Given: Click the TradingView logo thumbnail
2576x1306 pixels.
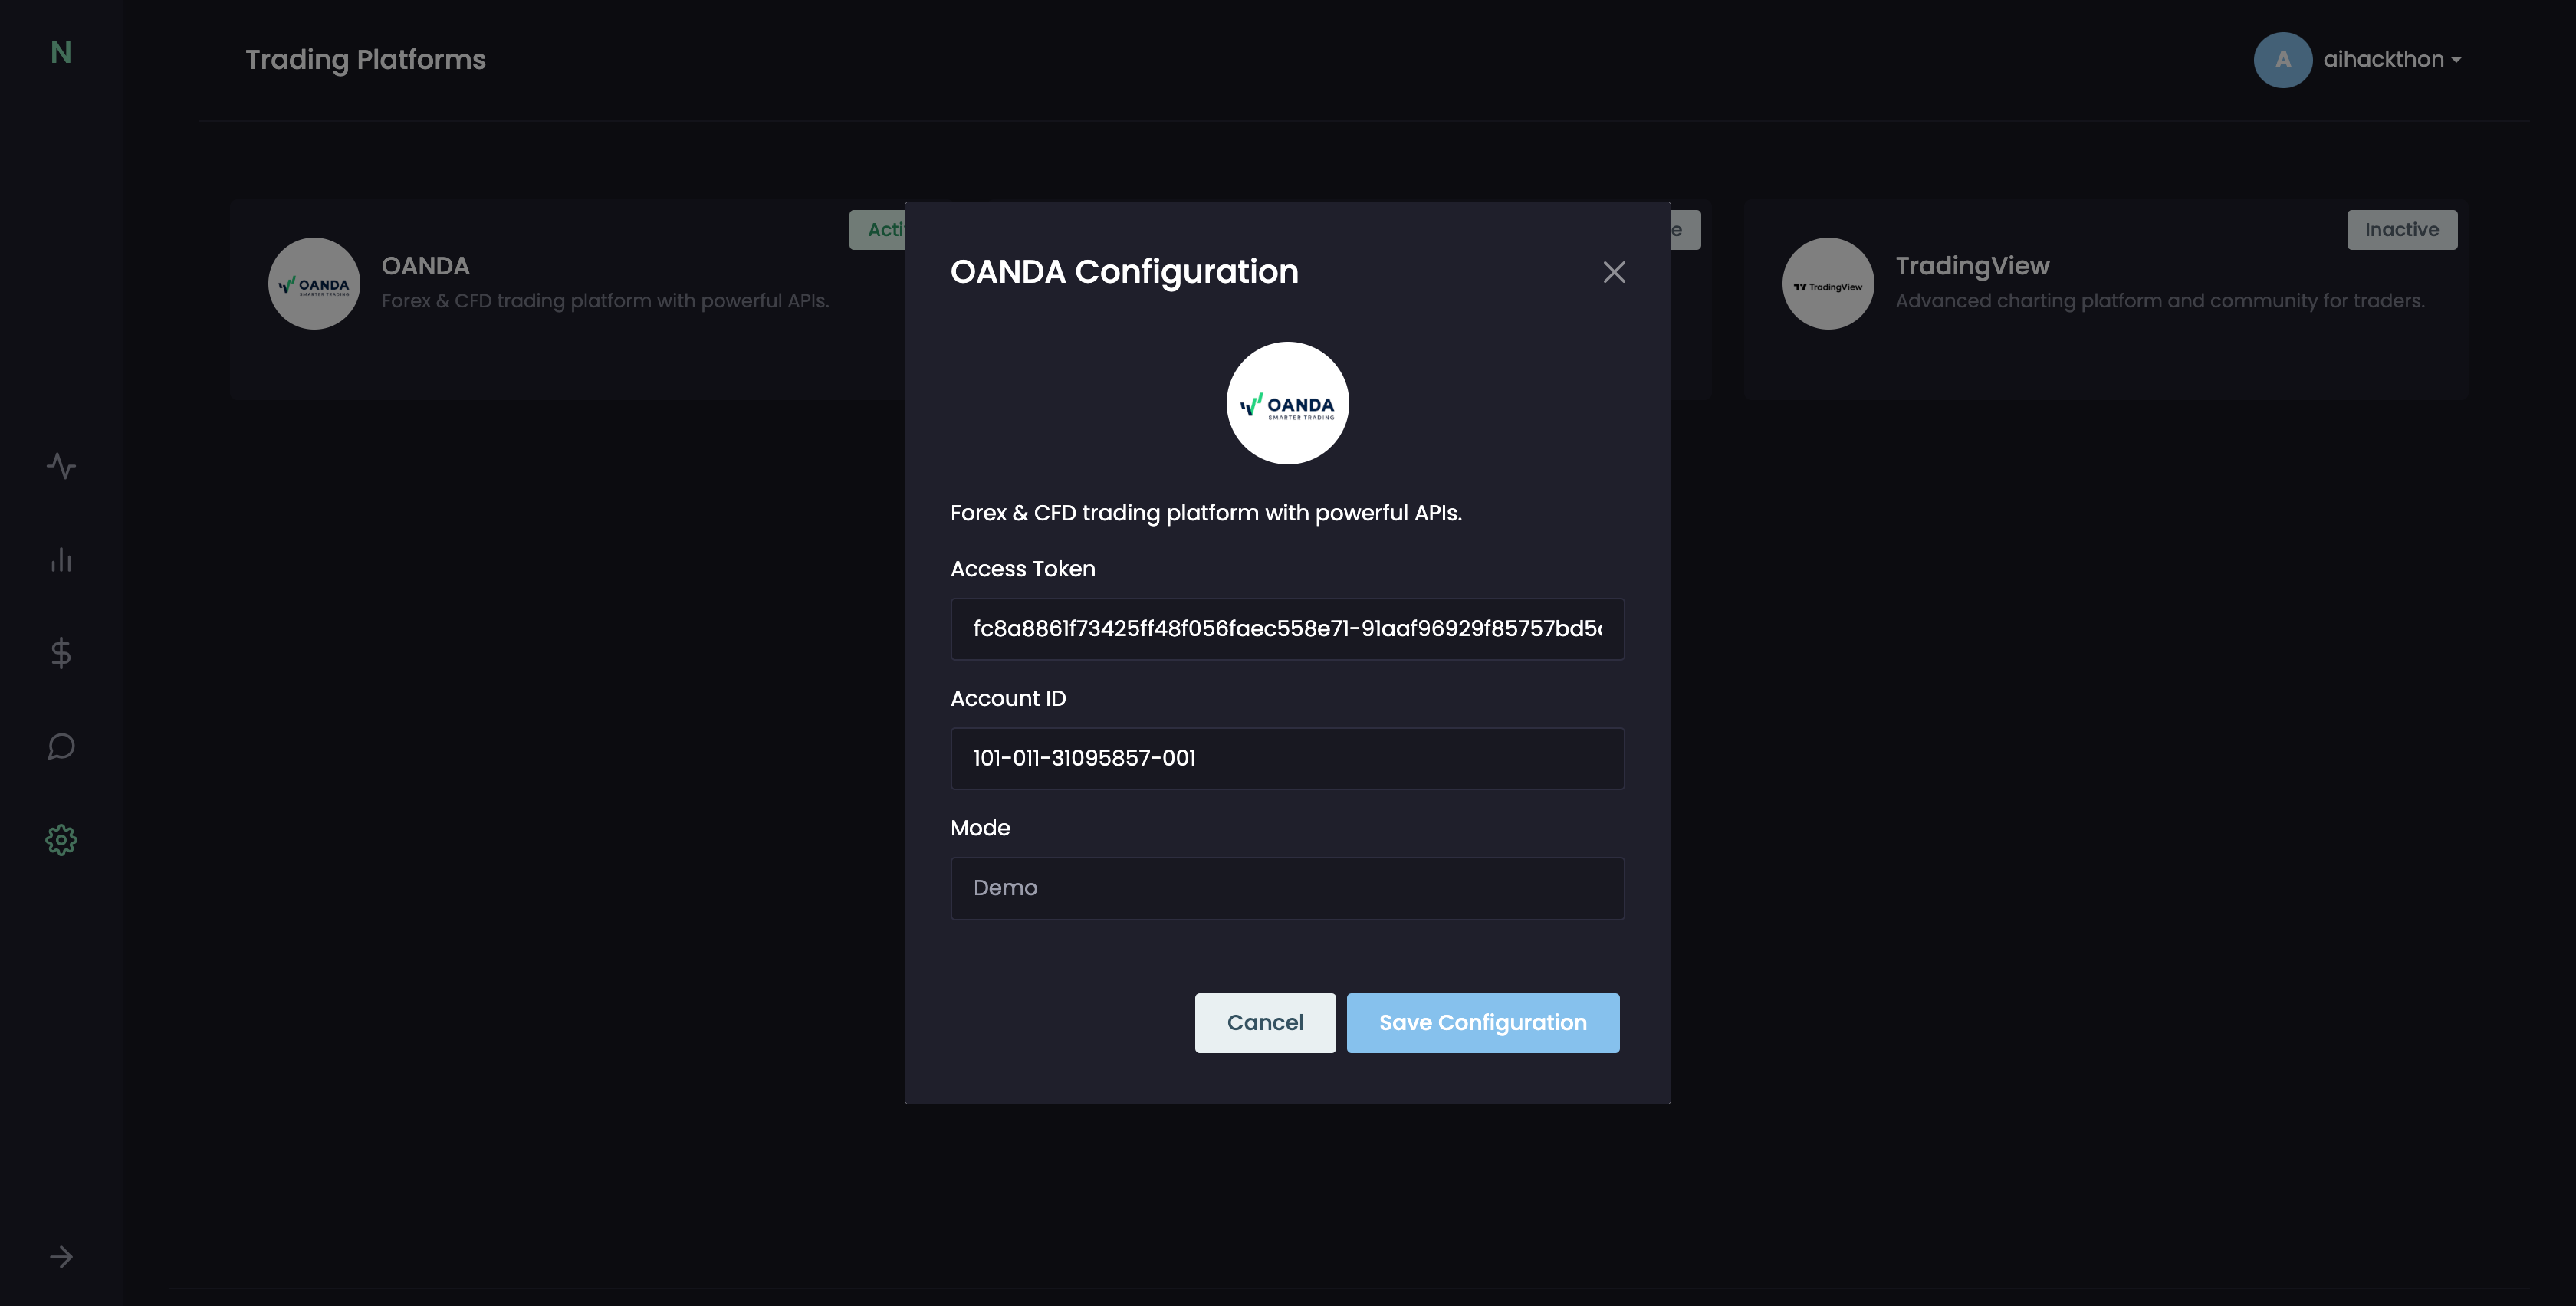Looking at the screenshot, I should click(1827, 284).
